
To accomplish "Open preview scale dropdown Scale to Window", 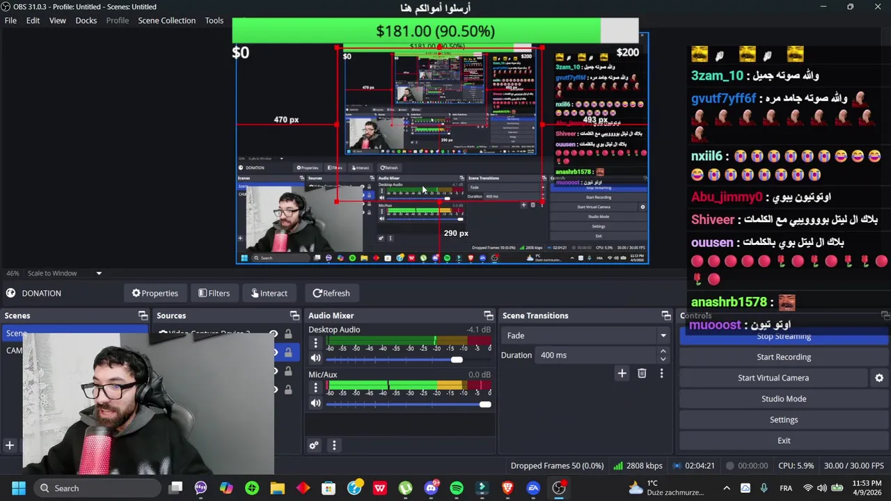I will click(65, 273).
